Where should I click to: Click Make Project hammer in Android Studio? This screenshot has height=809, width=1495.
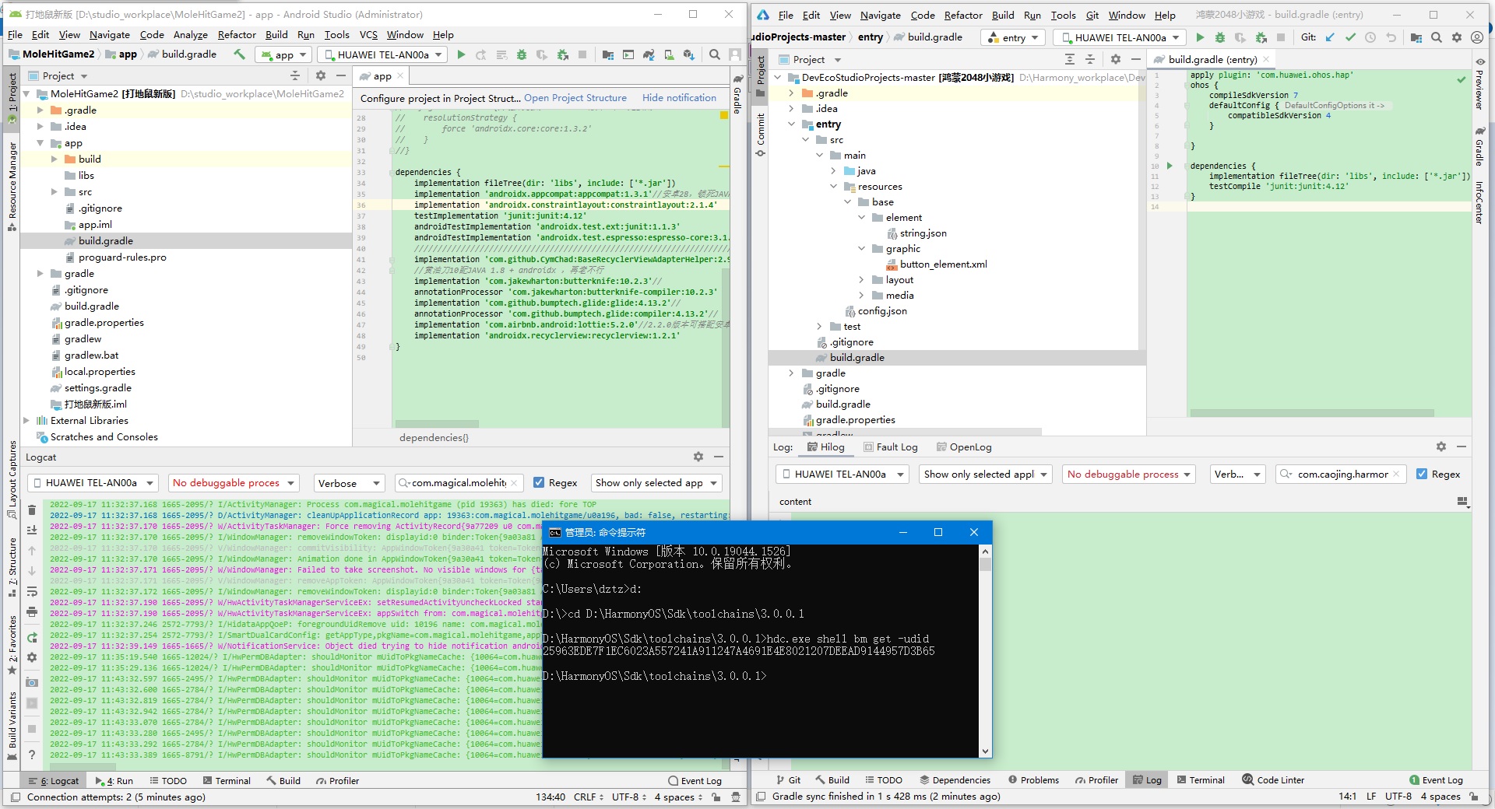coord(239,54)
